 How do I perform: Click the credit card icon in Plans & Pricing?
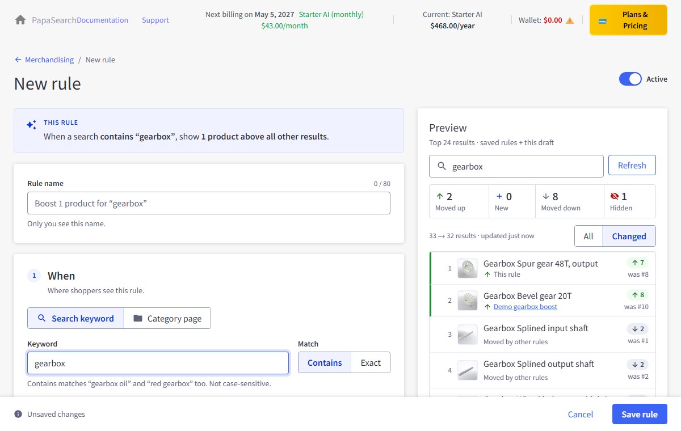click(x=603, y=21)
